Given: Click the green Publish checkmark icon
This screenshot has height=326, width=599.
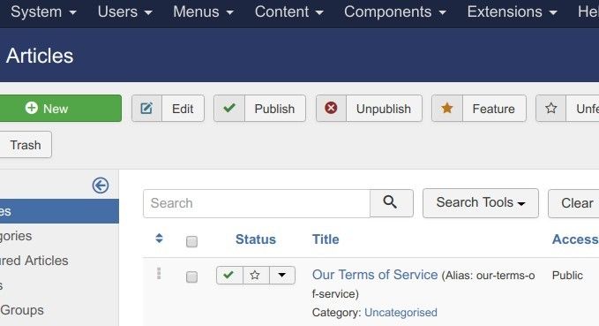Looking at the screenshot, I should [x=229, y=109].
